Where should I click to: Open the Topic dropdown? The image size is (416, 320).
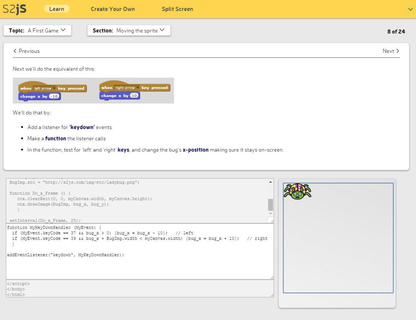(x=37, y=31)
